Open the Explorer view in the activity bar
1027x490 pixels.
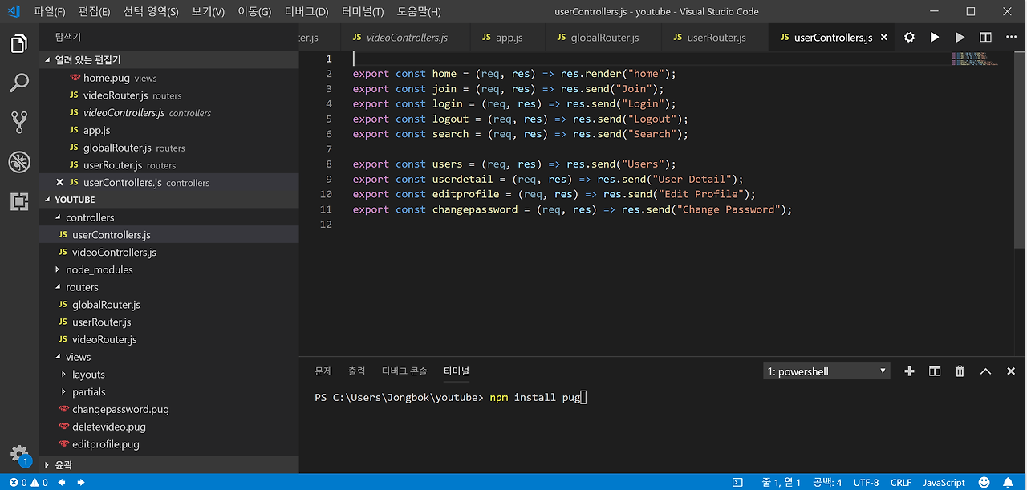(x=19, y=43)
